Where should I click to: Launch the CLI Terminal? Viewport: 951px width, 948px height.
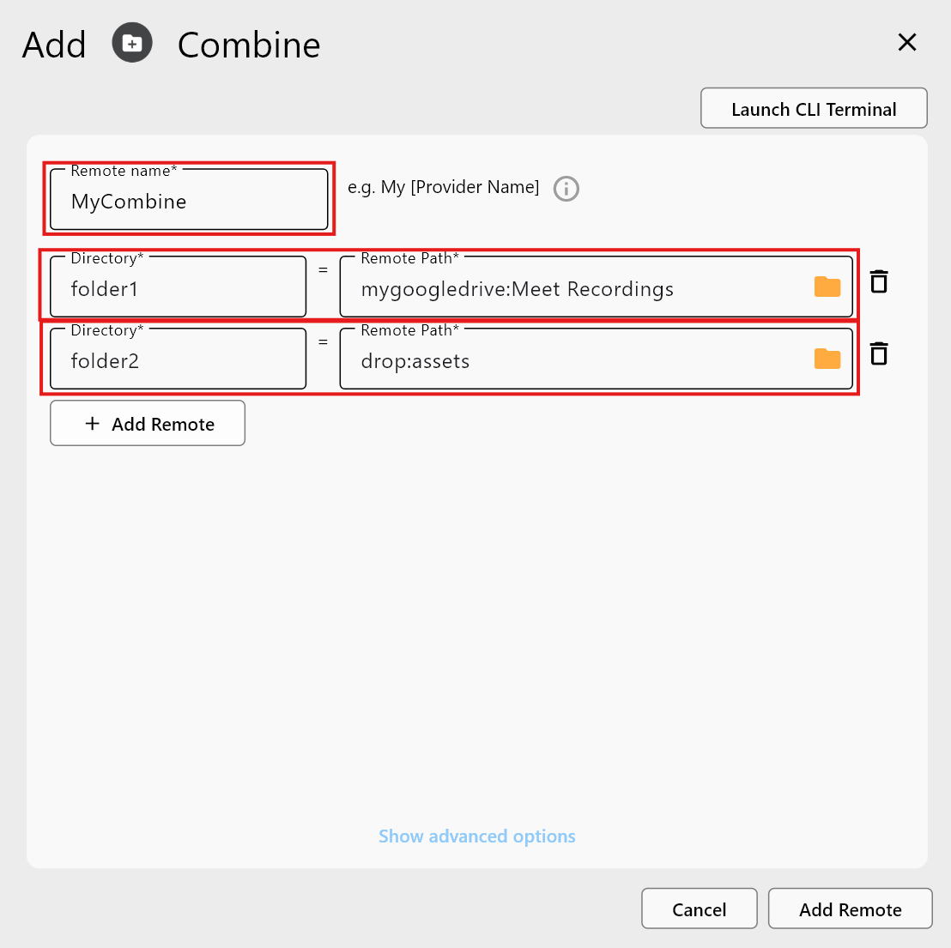(813, 108)
